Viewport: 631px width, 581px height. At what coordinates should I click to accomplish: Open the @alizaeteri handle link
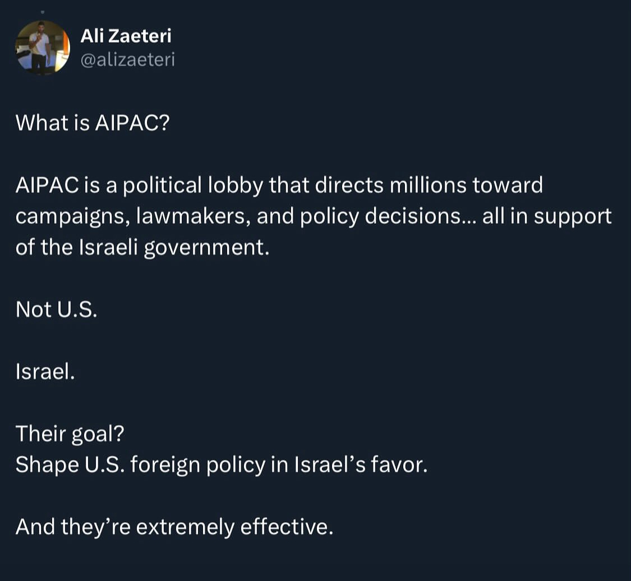[127, 60]
